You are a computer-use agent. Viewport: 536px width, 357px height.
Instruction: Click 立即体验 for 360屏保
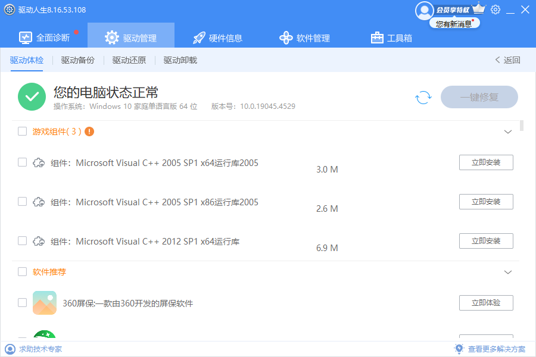[x=486, y=303]
